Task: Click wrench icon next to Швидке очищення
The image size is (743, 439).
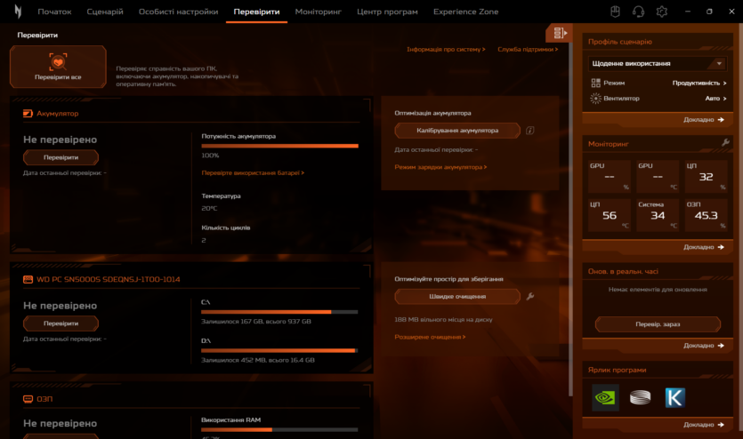Action: click(530, 296)
